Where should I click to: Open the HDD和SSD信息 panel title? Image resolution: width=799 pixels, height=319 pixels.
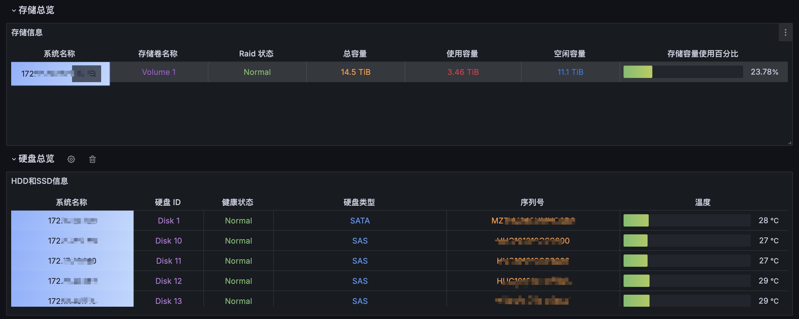[40, 181]
